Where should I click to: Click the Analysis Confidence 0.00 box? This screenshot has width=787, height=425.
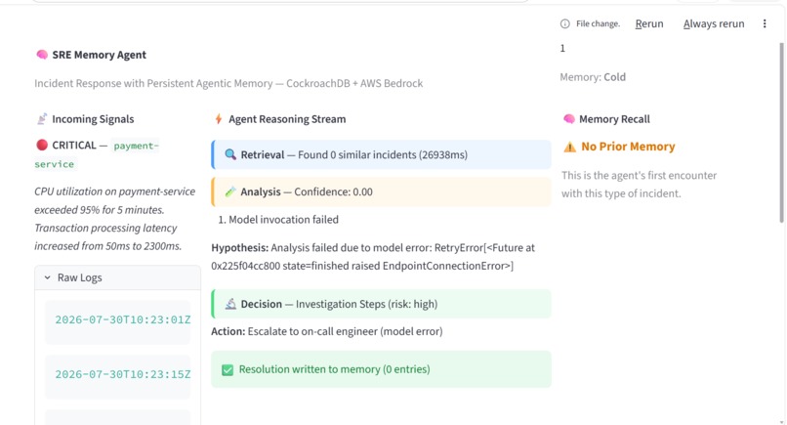pos(382,191)
